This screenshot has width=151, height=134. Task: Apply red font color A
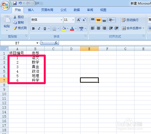click(72, 29)
